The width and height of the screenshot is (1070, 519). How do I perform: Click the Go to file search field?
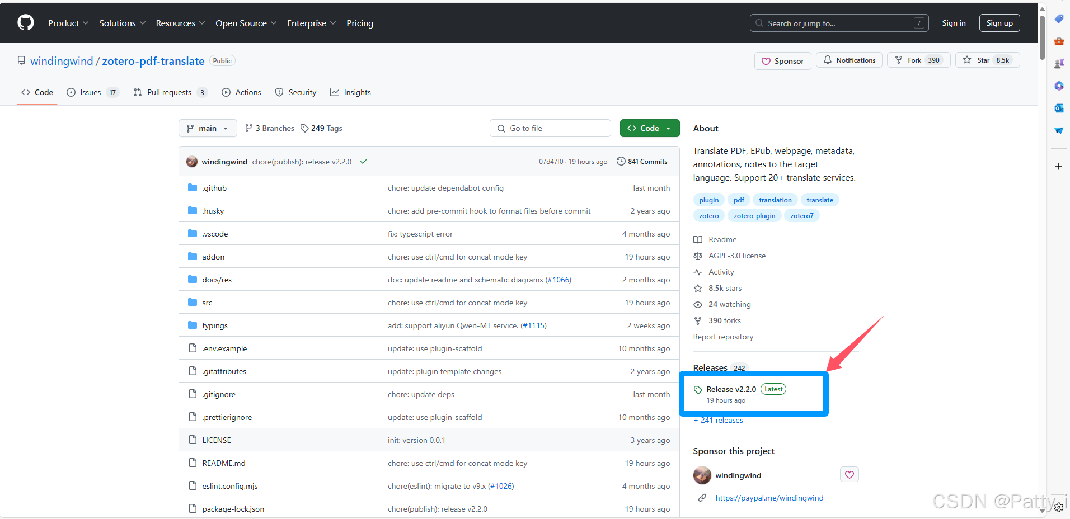pyautogui.click(x=550, y=128)
